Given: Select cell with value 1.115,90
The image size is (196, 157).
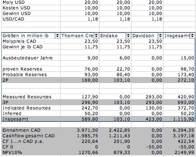Looking at the screenshot, I should click(179, 119).
